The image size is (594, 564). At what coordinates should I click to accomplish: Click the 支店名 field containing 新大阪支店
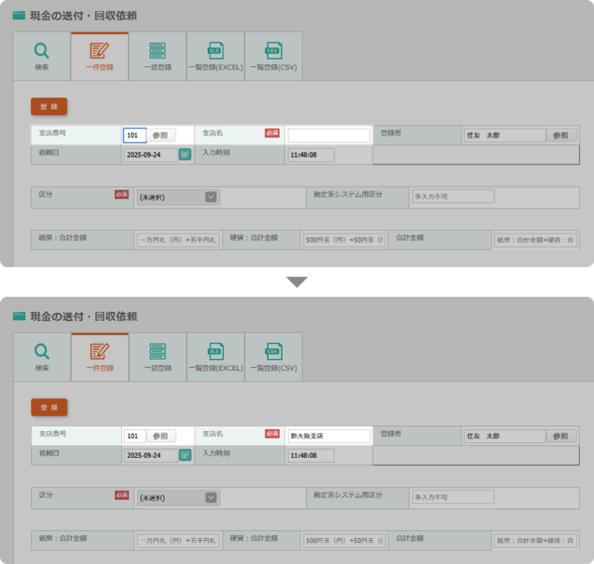328,436
